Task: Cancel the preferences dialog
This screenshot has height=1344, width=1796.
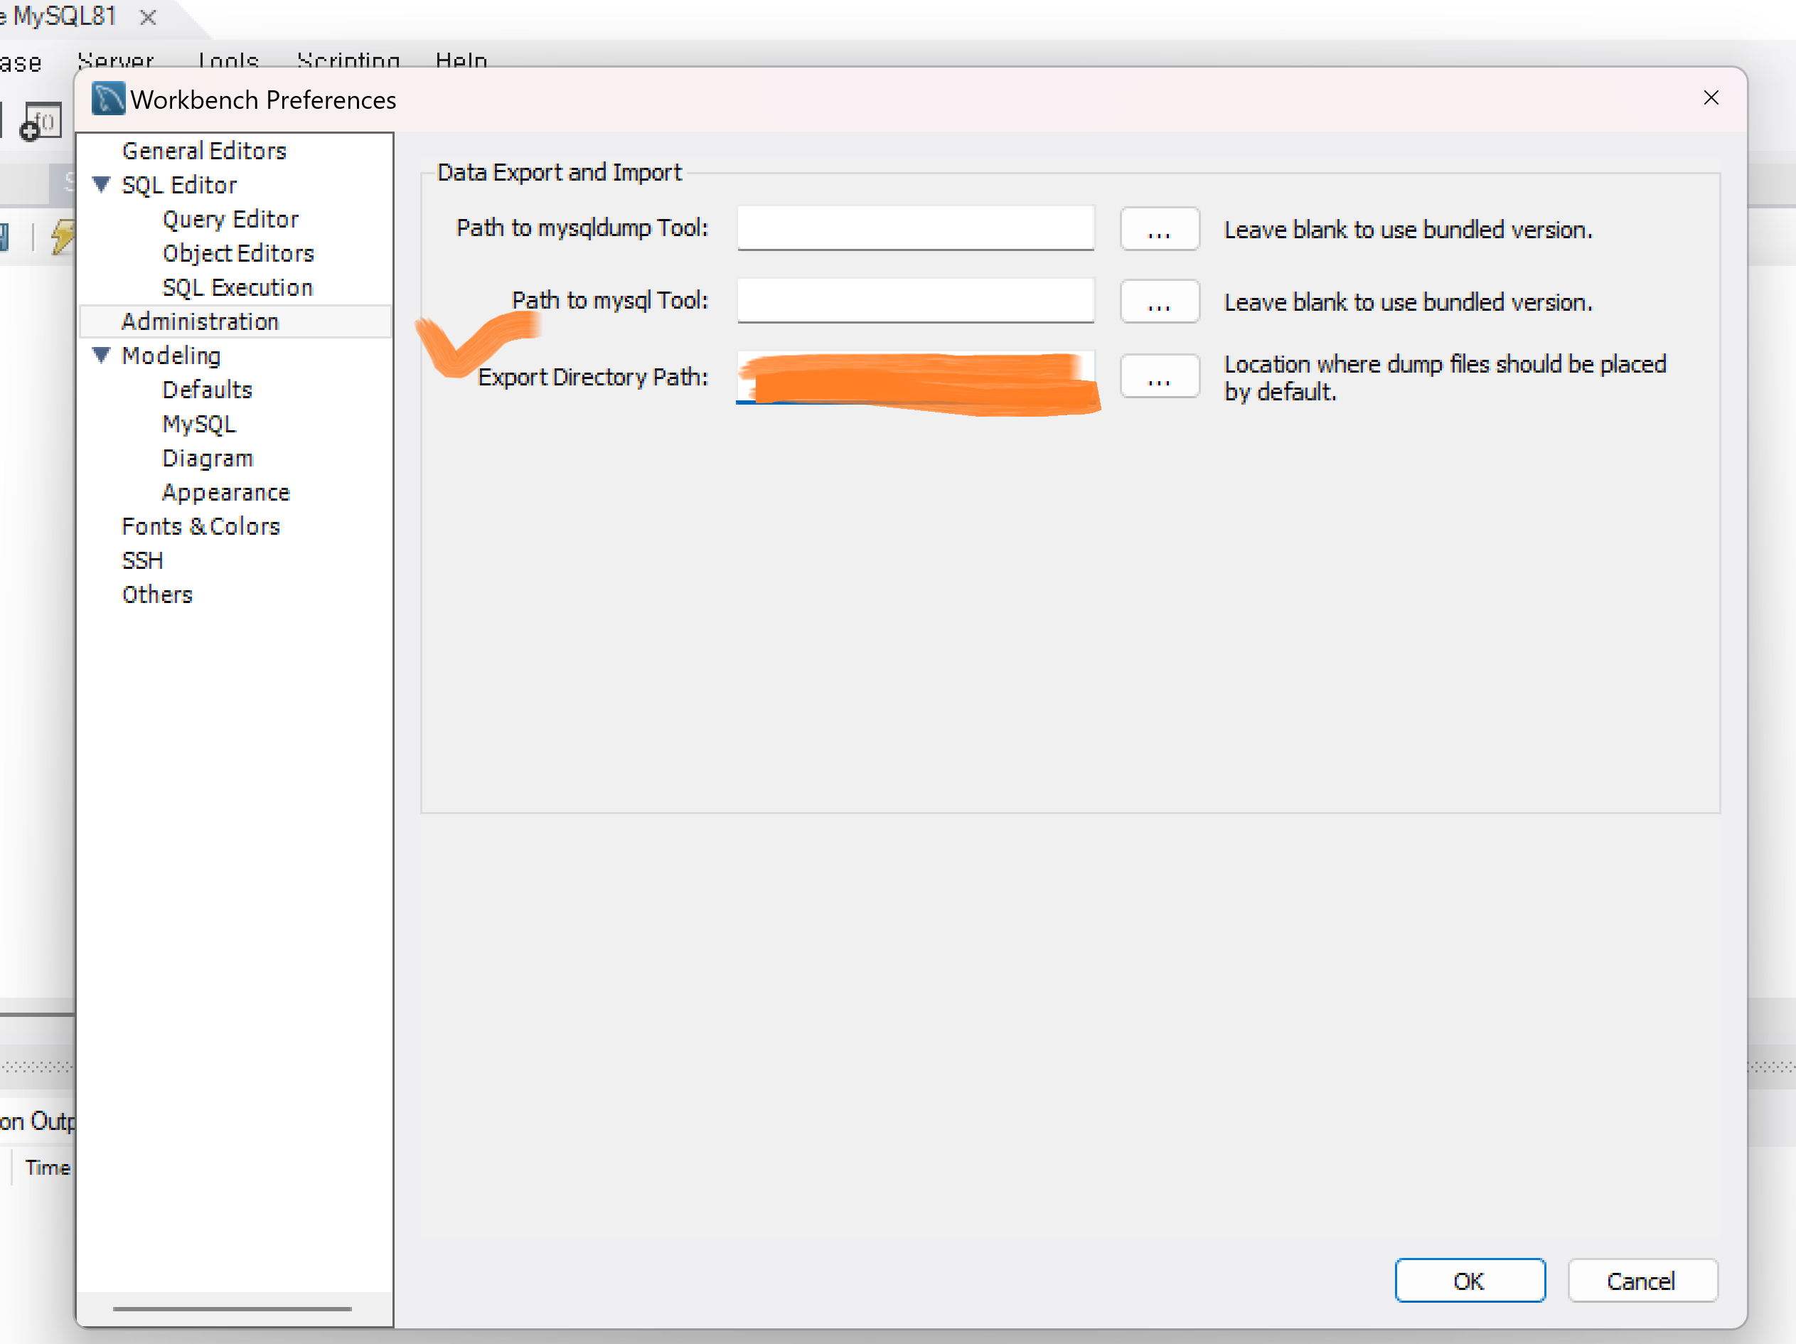Action: 1641,1281
